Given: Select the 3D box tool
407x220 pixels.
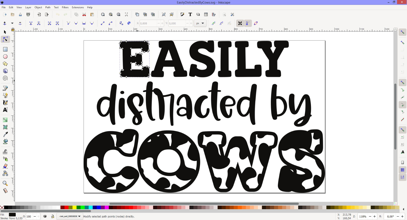Looking at the screenshot, I should pyautogui.click(x=5, y=71).
